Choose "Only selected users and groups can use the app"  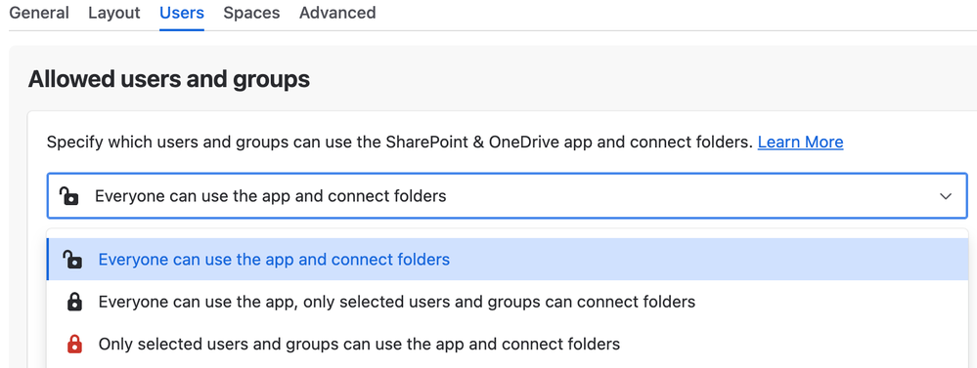pos(508,344)
